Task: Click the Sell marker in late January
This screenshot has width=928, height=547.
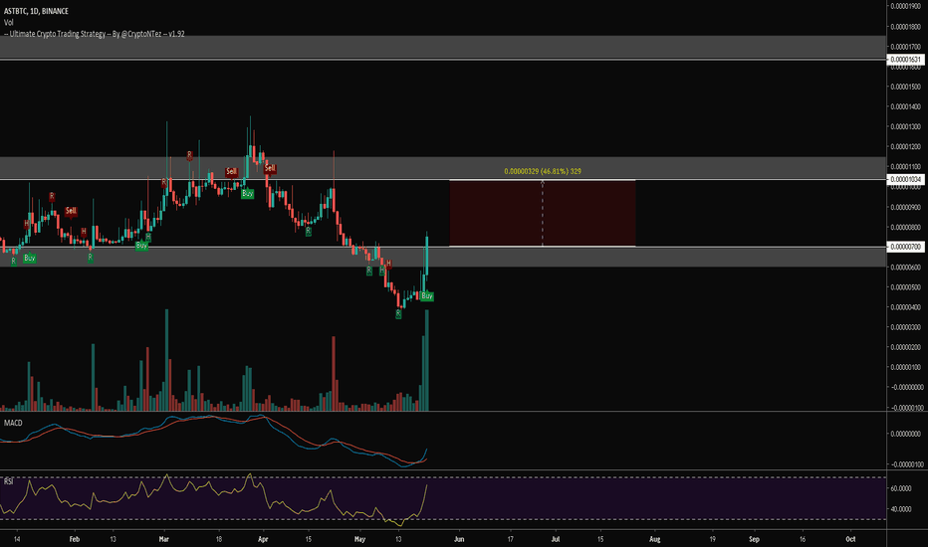Action: click(71, 211)
